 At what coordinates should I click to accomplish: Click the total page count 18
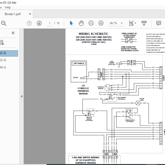(58, 23)
